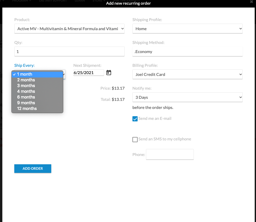256x222 pixels.
Task: Select 9 months shipping frequency
Action: tap(37, 103)
